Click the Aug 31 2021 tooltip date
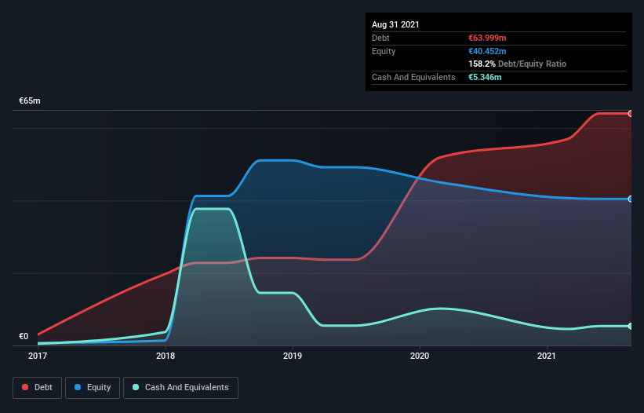644x413 pixels. pyautogui.click(x=395, y=24)
